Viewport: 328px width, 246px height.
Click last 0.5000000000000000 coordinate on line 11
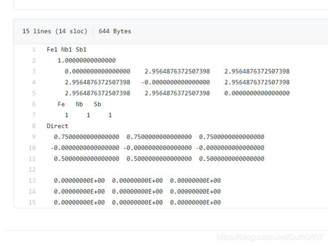pyautogui.click(x=231, y=159)
